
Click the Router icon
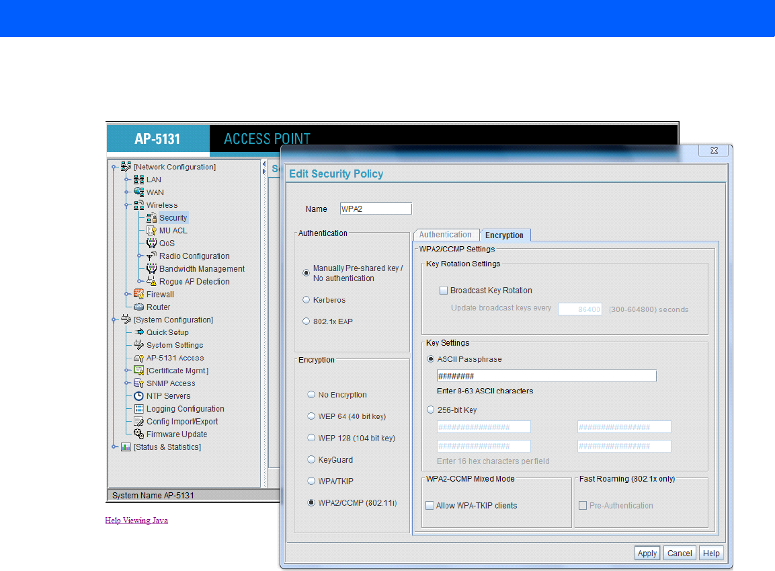click(139, 307)
